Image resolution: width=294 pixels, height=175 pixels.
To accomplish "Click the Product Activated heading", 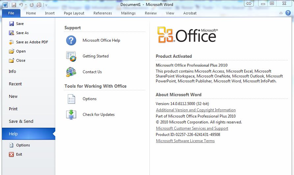I will pos(174,56).
